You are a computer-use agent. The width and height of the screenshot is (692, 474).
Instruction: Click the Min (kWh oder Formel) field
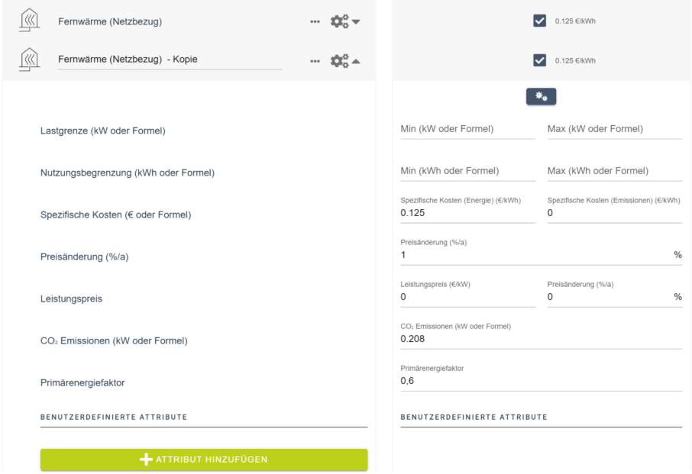coord(467,171)
